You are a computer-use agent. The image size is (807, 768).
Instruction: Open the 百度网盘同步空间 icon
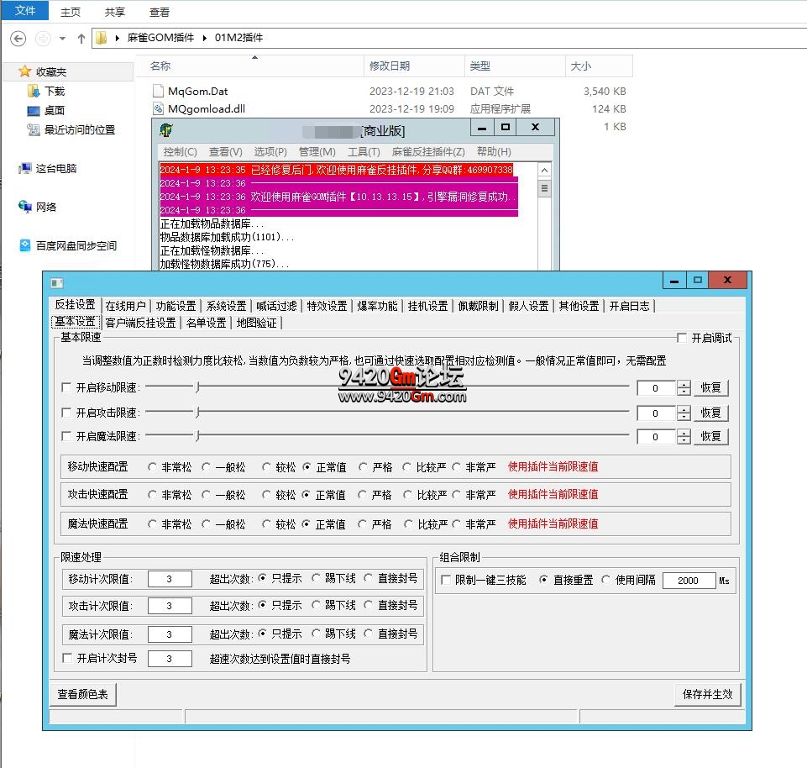(x=24, y=245)
